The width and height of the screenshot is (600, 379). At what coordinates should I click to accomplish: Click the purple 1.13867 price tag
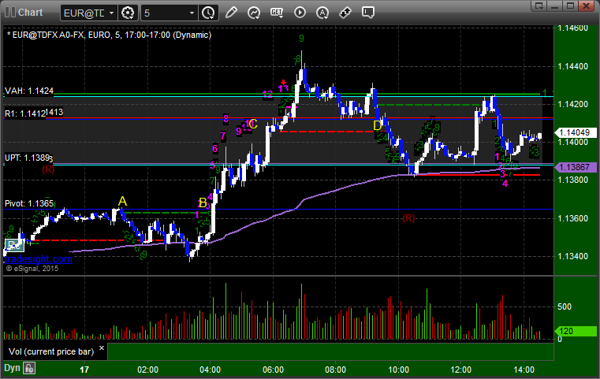(x=575, y=167)
